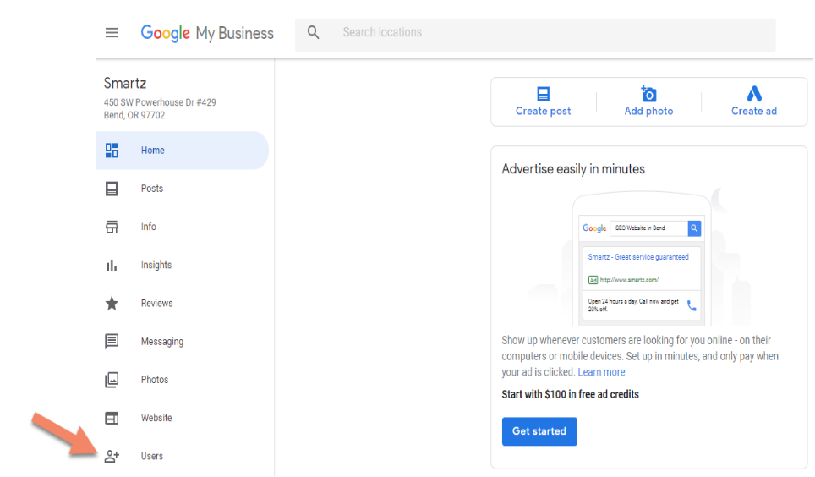Image resolution: width=815 pixels, height=477 pixels.
Task: Click the address 450 SW Powerhouse Dr #429
Action: [160, 102]
